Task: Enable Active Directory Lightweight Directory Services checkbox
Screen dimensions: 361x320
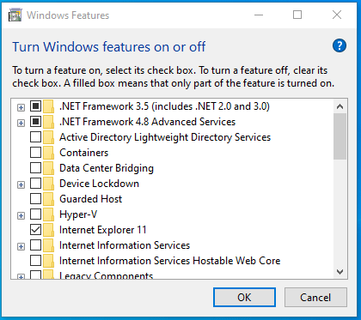Action: tap(35, 137)
